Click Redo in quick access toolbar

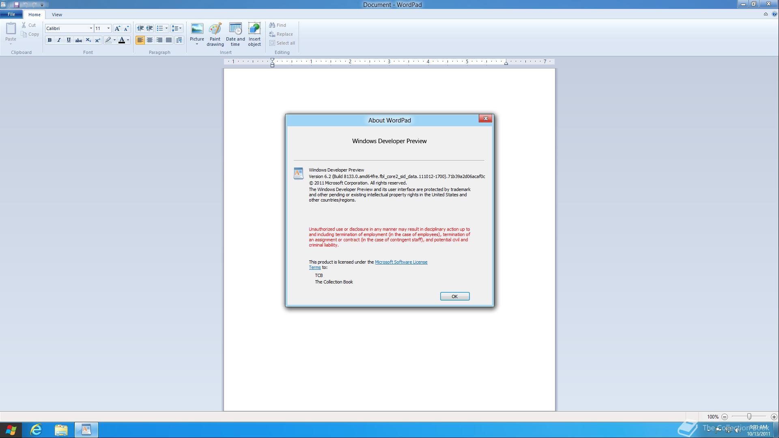[x=34, y=5]
